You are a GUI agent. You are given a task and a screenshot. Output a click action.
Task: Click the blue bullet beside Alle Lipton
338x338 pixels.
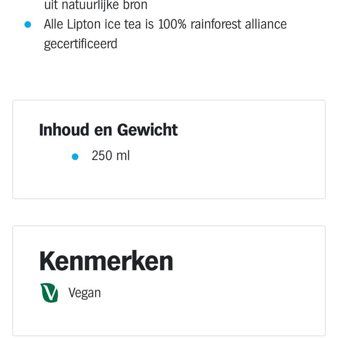pos(28,25)
